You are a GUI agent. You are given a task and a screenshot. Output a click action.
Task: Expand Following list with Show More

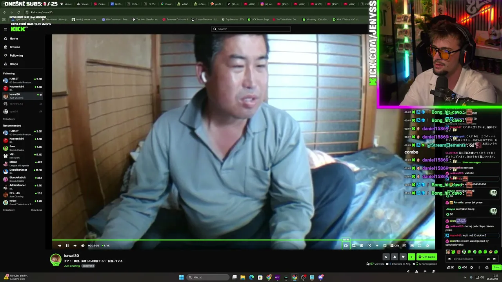coord(9,119)
